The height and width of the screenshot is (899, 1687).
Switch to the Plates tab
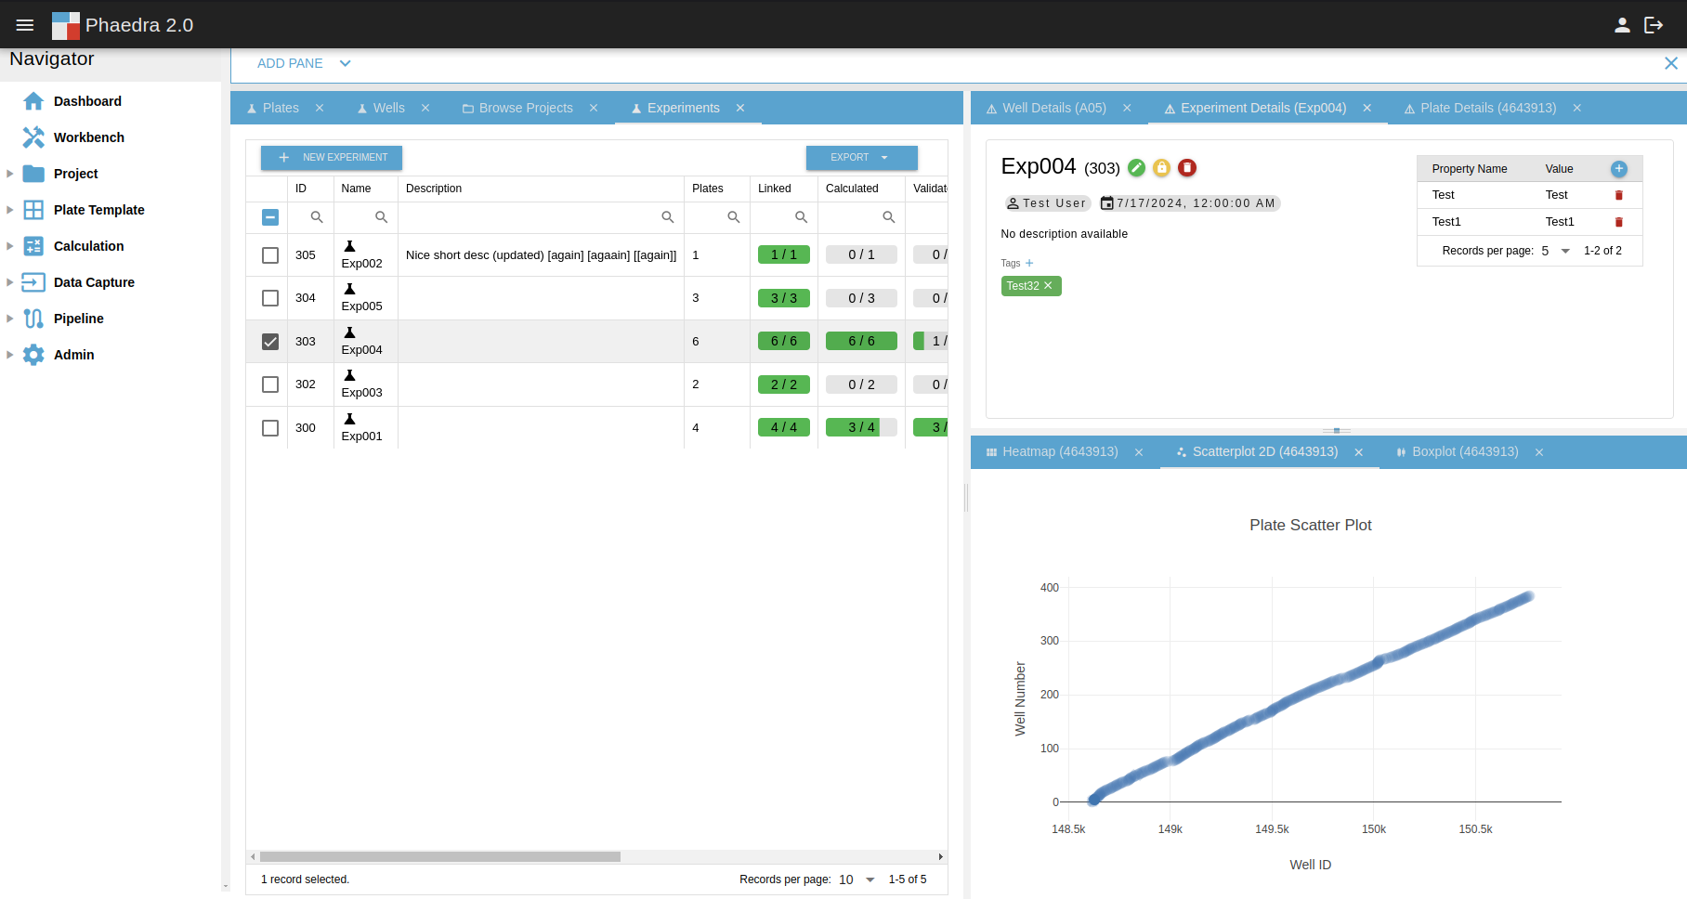click(x=281, y=108)
